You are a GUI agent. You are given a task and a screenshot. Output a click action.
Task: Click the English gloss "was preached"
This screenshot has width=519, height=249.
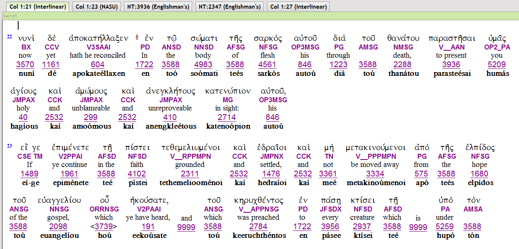(258, 217)
